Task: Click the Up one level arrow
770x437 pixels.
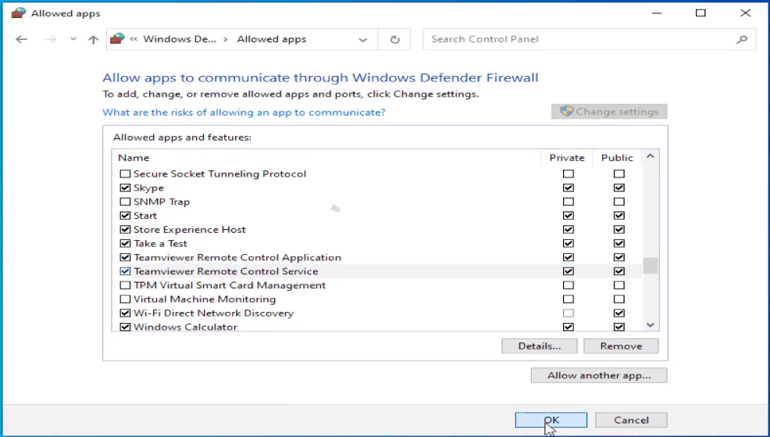Action: click(x=93, y=39)
